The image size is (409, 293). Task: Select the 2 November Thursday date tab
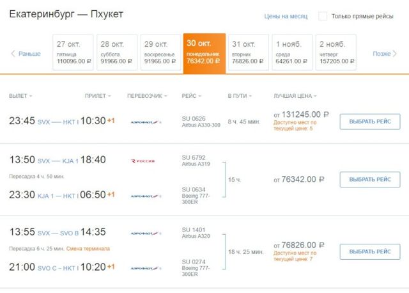pos(336,52)
